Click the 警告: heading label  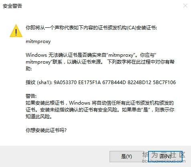(31, 96)
